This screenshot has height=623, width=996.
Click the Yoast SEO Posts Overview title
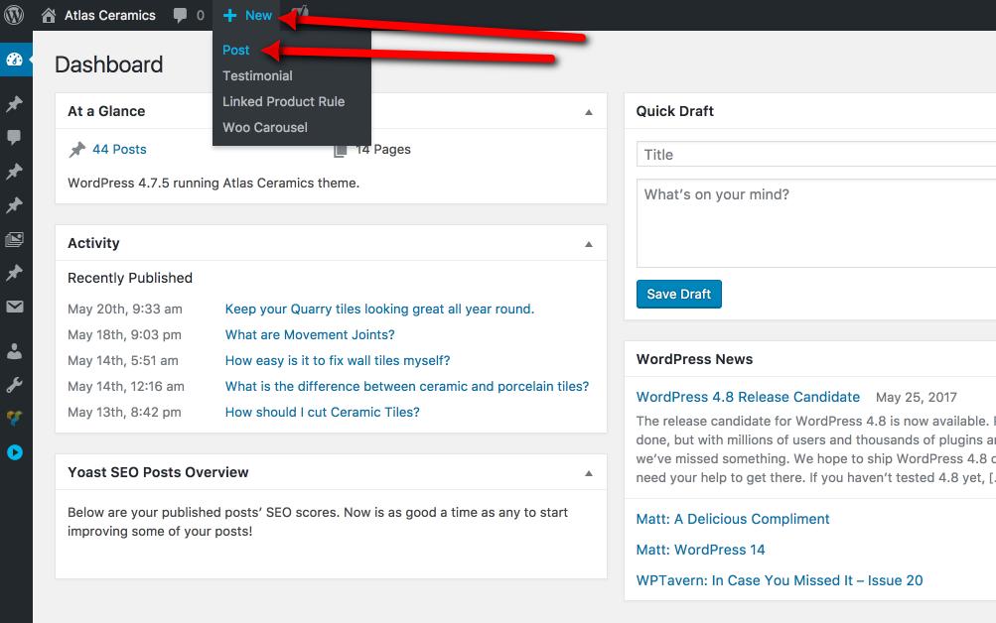(x=158, y=472)
